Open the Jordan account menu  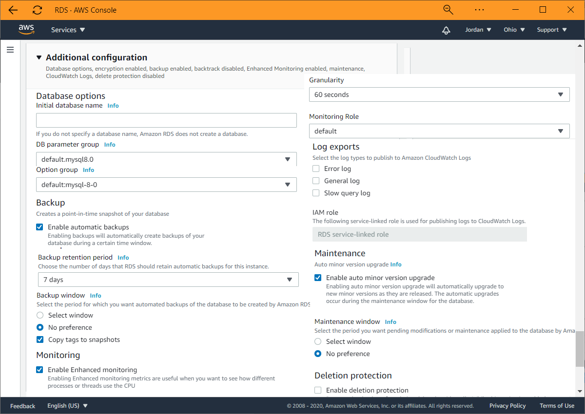click(x=478, y=30)
